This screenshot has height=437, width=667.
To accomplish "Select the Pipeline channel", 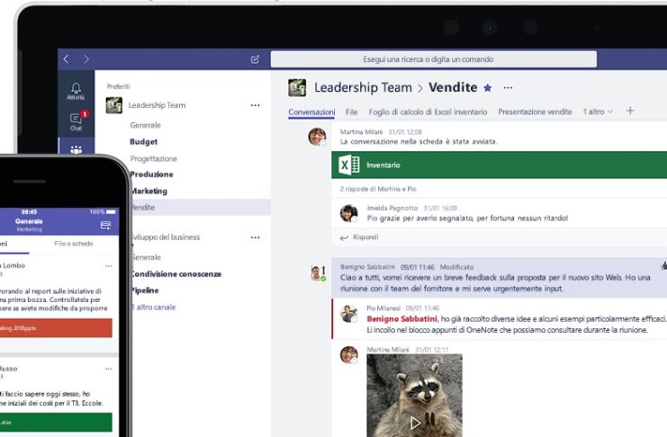I will pos(145,290).
